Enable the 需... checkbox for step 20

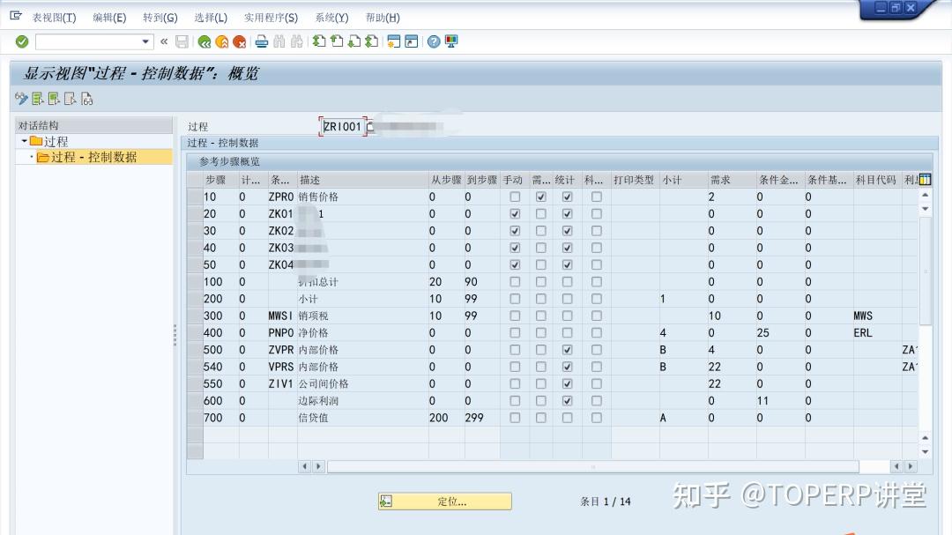(541, 213)
